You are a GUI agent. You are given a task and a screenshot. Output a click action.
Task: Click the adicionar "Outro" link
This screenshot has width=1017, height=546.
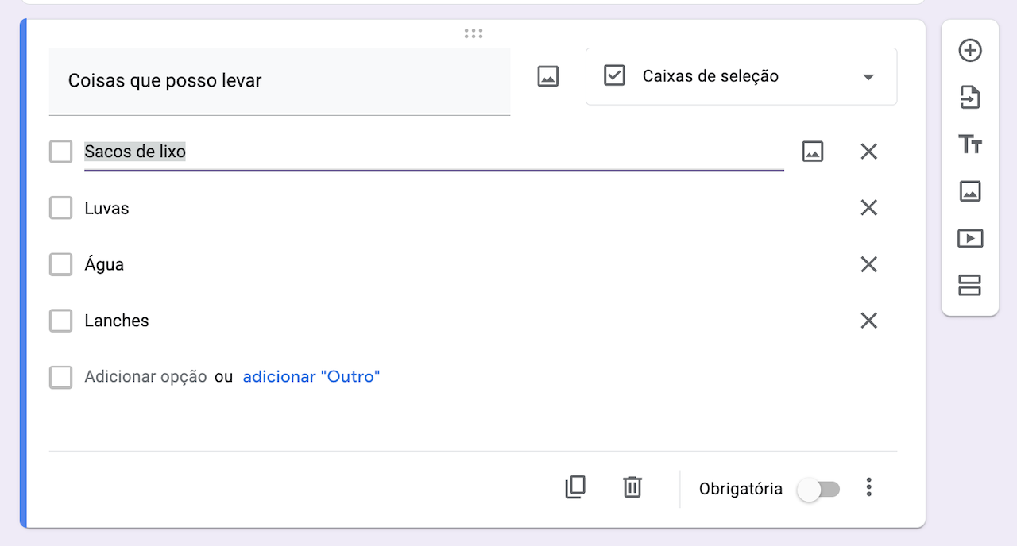coord(311,377)
